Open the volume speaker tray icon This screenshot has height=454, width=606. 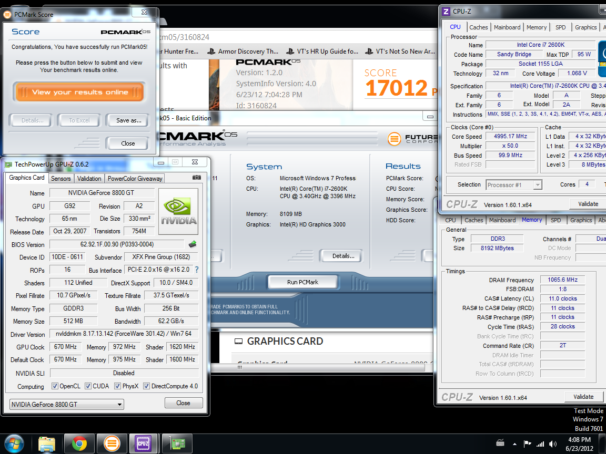[x=553, y=444]
